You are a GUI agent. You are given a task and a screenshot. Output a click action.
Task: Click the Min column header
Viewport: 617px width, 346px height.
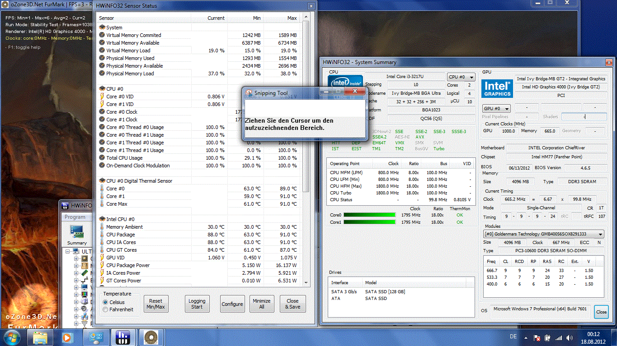(x=245, y=18)
